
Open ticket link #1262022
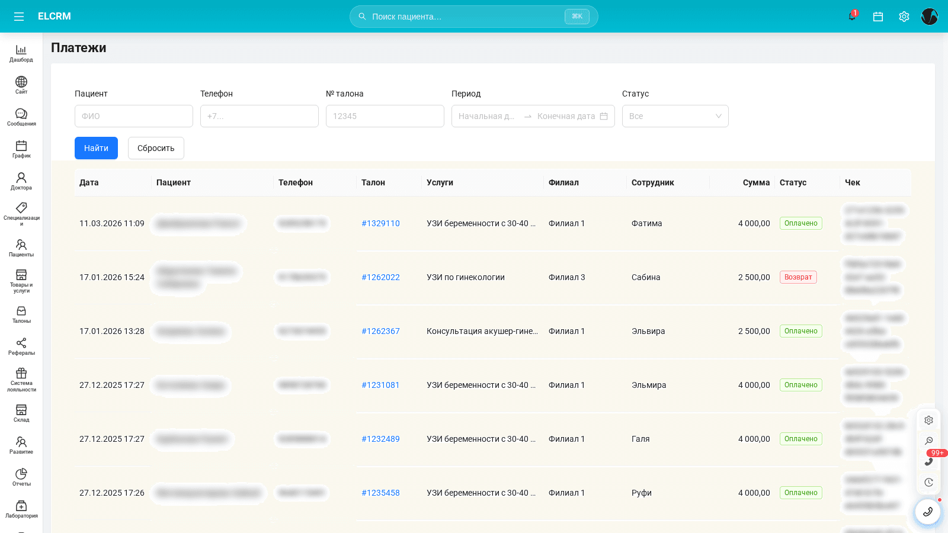(x=380, y=277)
